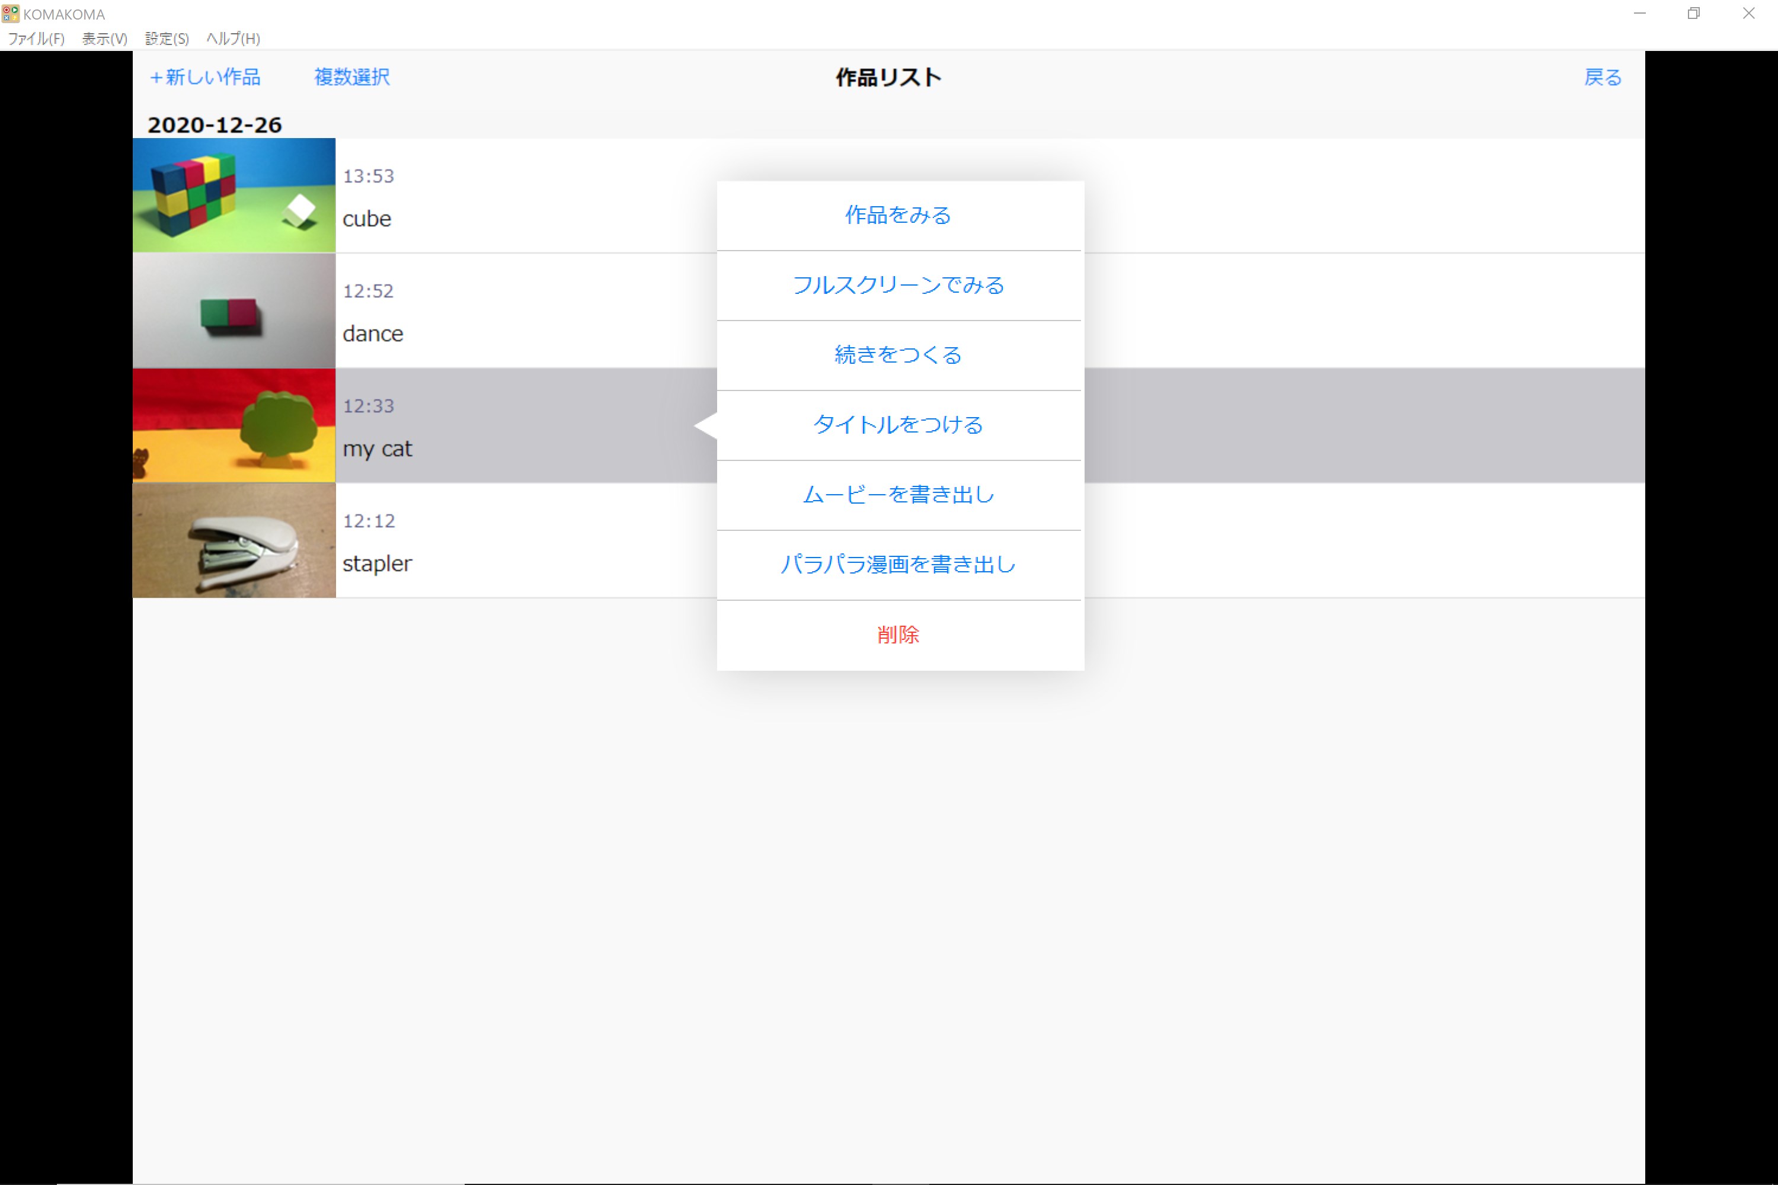The height and width of the screenshot is (1185, 1778).
Task: Open the 設定(S) menu
Action: [167, 39]
